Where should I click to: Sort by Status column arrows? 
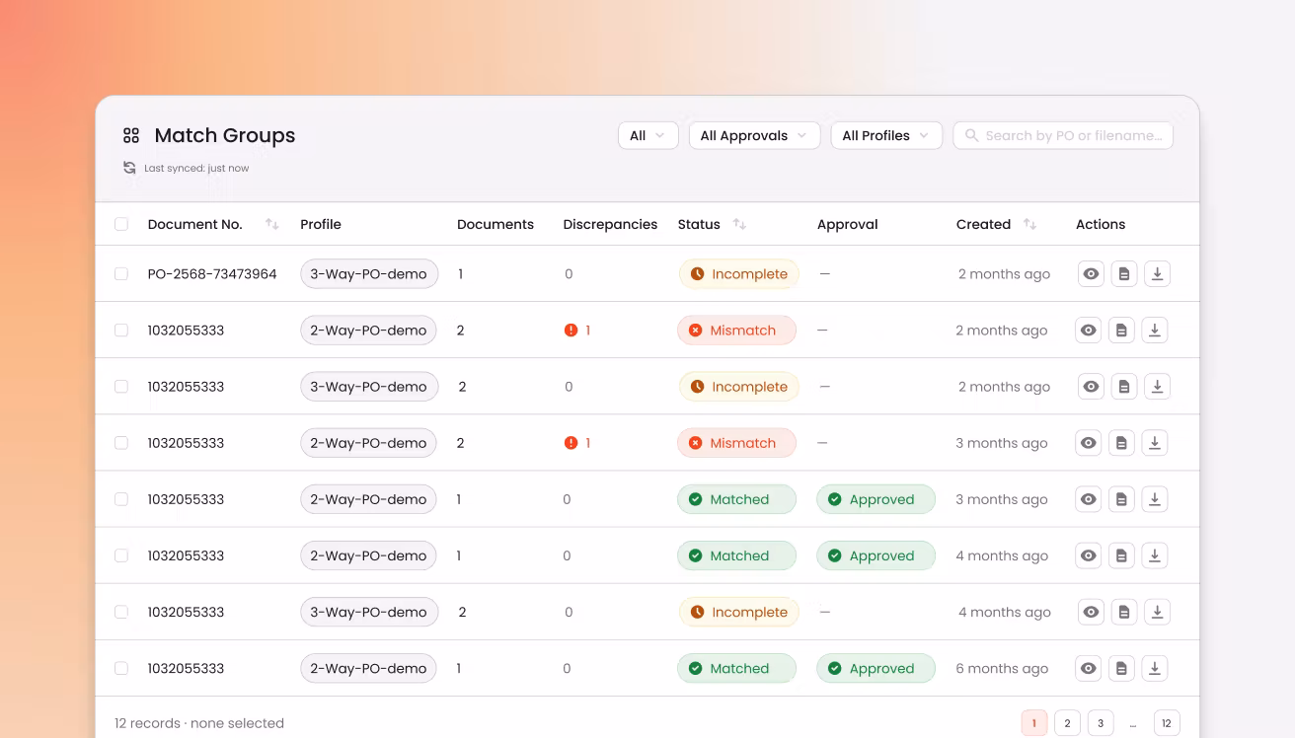coord(739,224)
